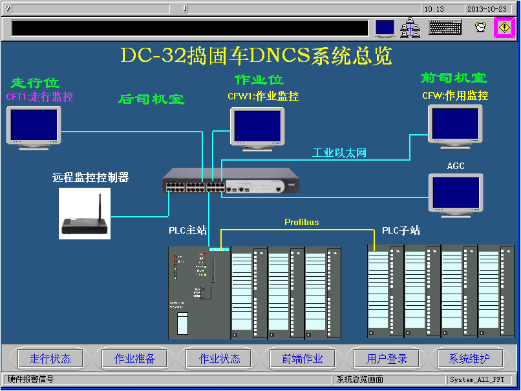Click the Ethernet network switch

pos(224,181)
